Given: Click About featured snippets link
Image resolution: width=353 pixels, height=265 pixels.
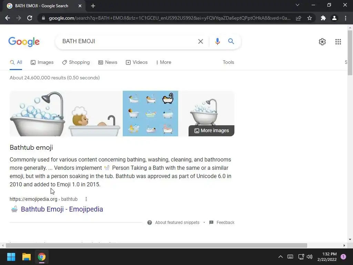Looking at the screenshot, I should 177,223.
